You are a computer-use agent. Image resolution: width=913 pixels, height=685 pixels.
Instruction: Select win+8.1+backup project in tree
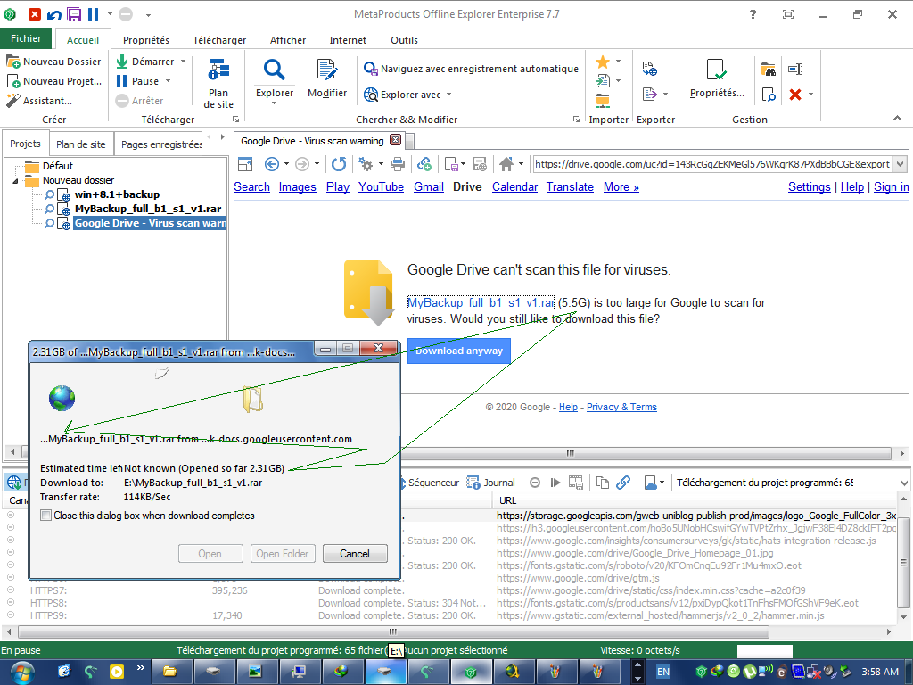tap(117, 194)
